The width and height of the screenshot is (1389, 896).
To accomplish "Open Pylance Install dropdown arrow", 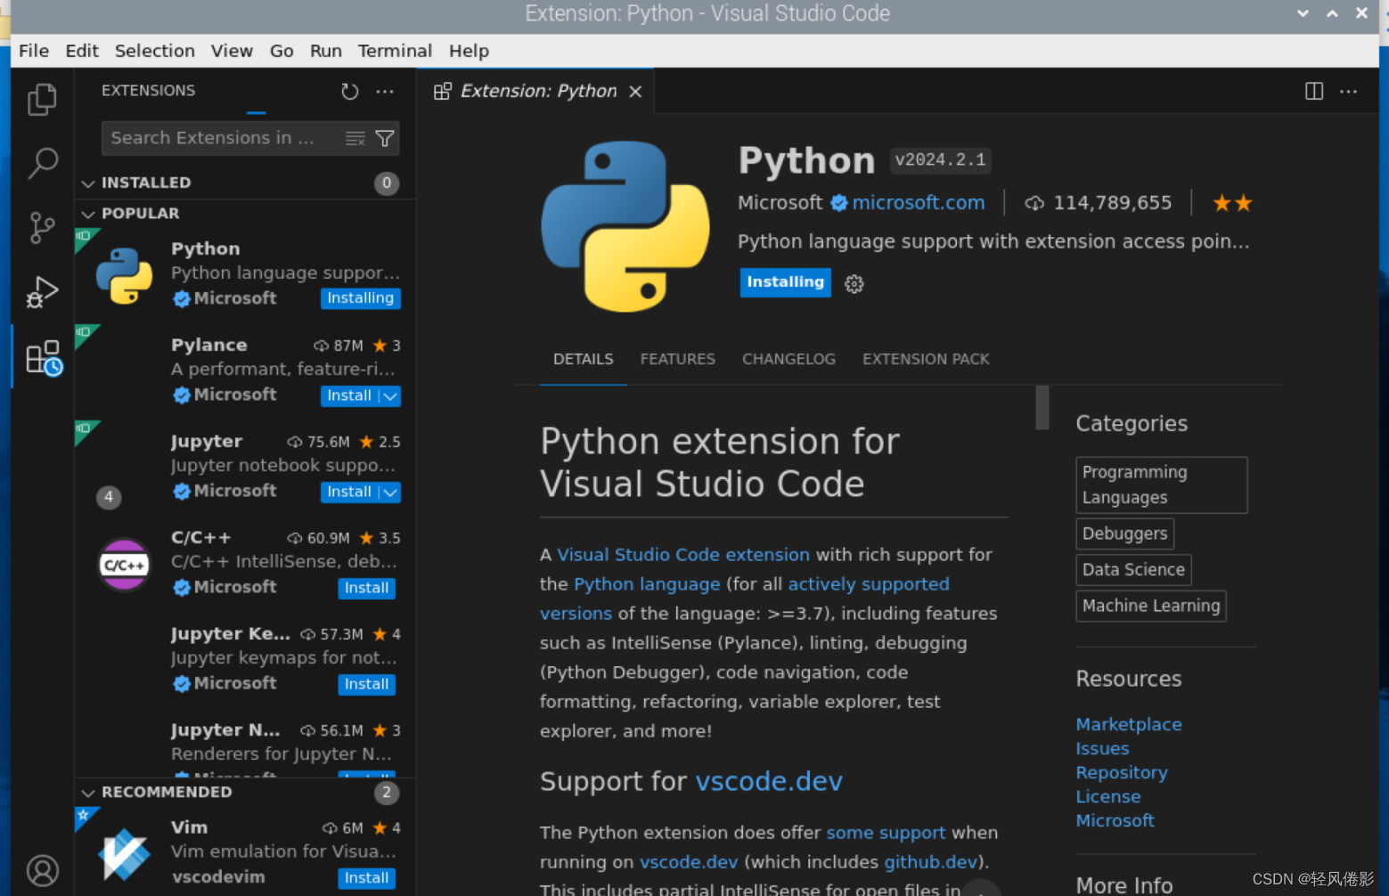I will pyautogui.click(x=390, y=396).
